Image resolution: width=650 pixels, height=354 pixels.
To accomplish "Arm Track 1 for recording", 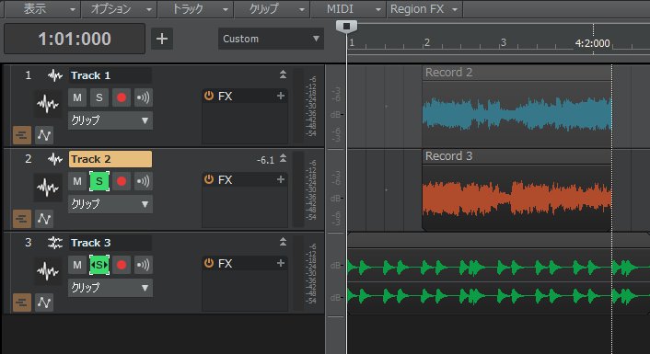I will [x=121, y=97].
